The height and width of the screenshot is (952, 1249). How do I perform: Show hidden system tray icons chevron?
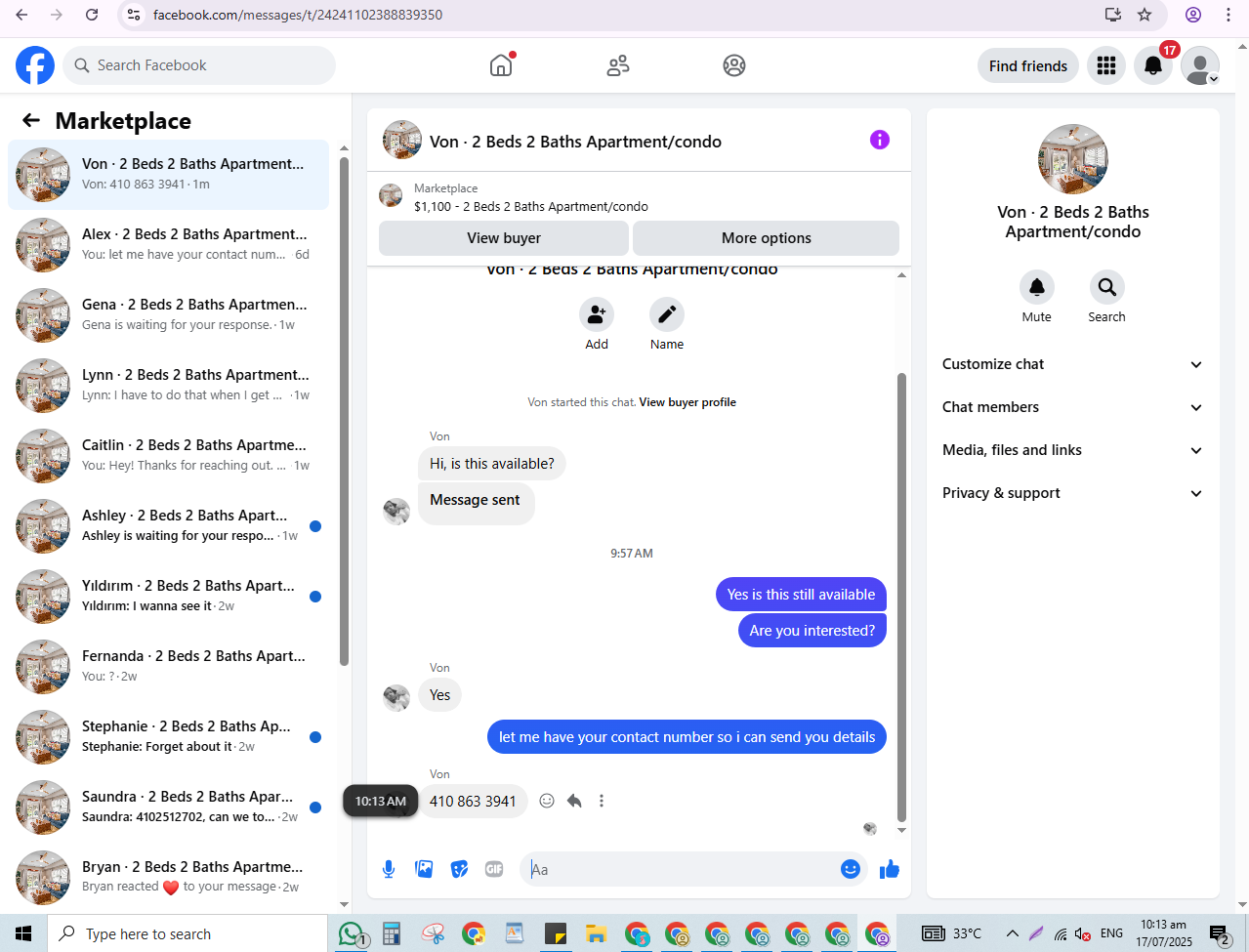[x=1013, y=933]
